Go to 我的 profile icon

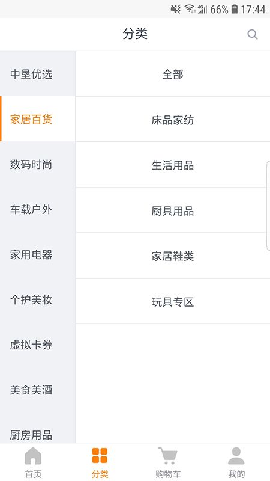[236, 456]
